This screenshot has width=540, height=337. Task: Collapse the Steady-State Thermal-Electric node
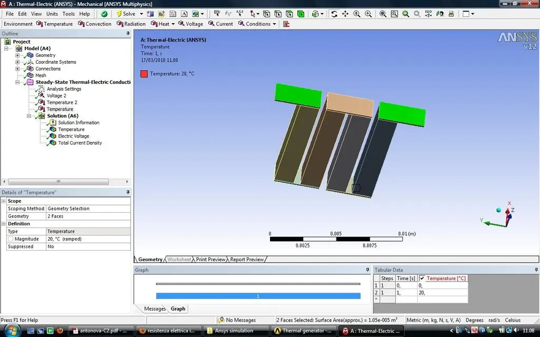tap(17, 82)
